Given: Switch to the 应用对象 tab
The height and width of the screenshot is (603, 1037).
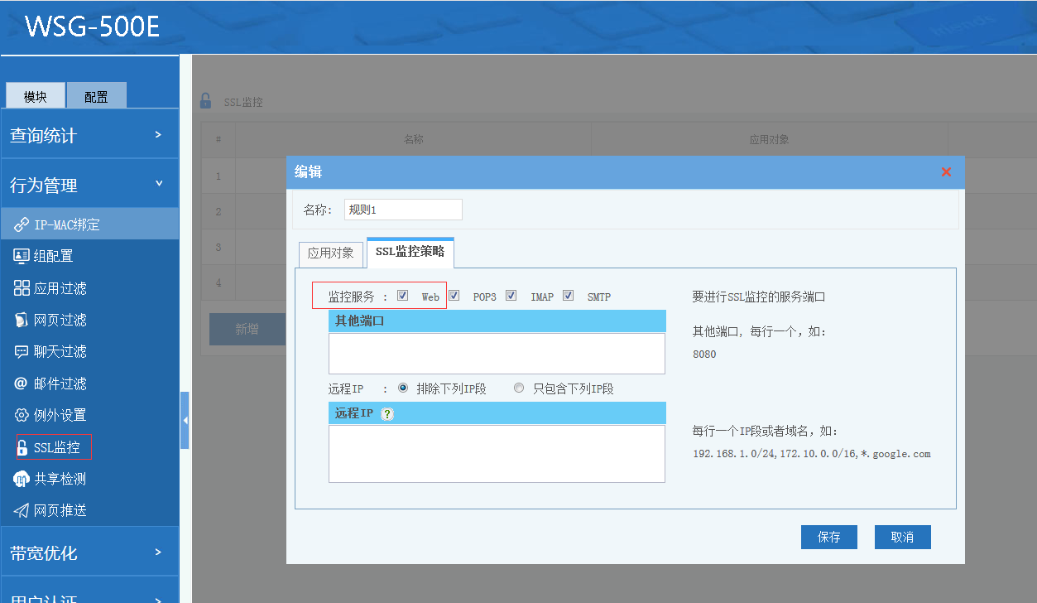Looking at the screenshot, I should pyautogui.click(x=330, y=253).
